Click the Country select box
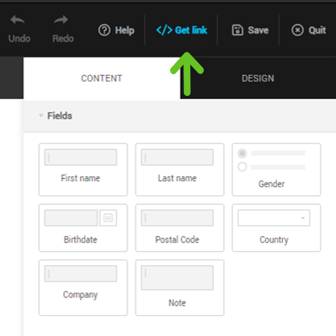 [274, 218]
